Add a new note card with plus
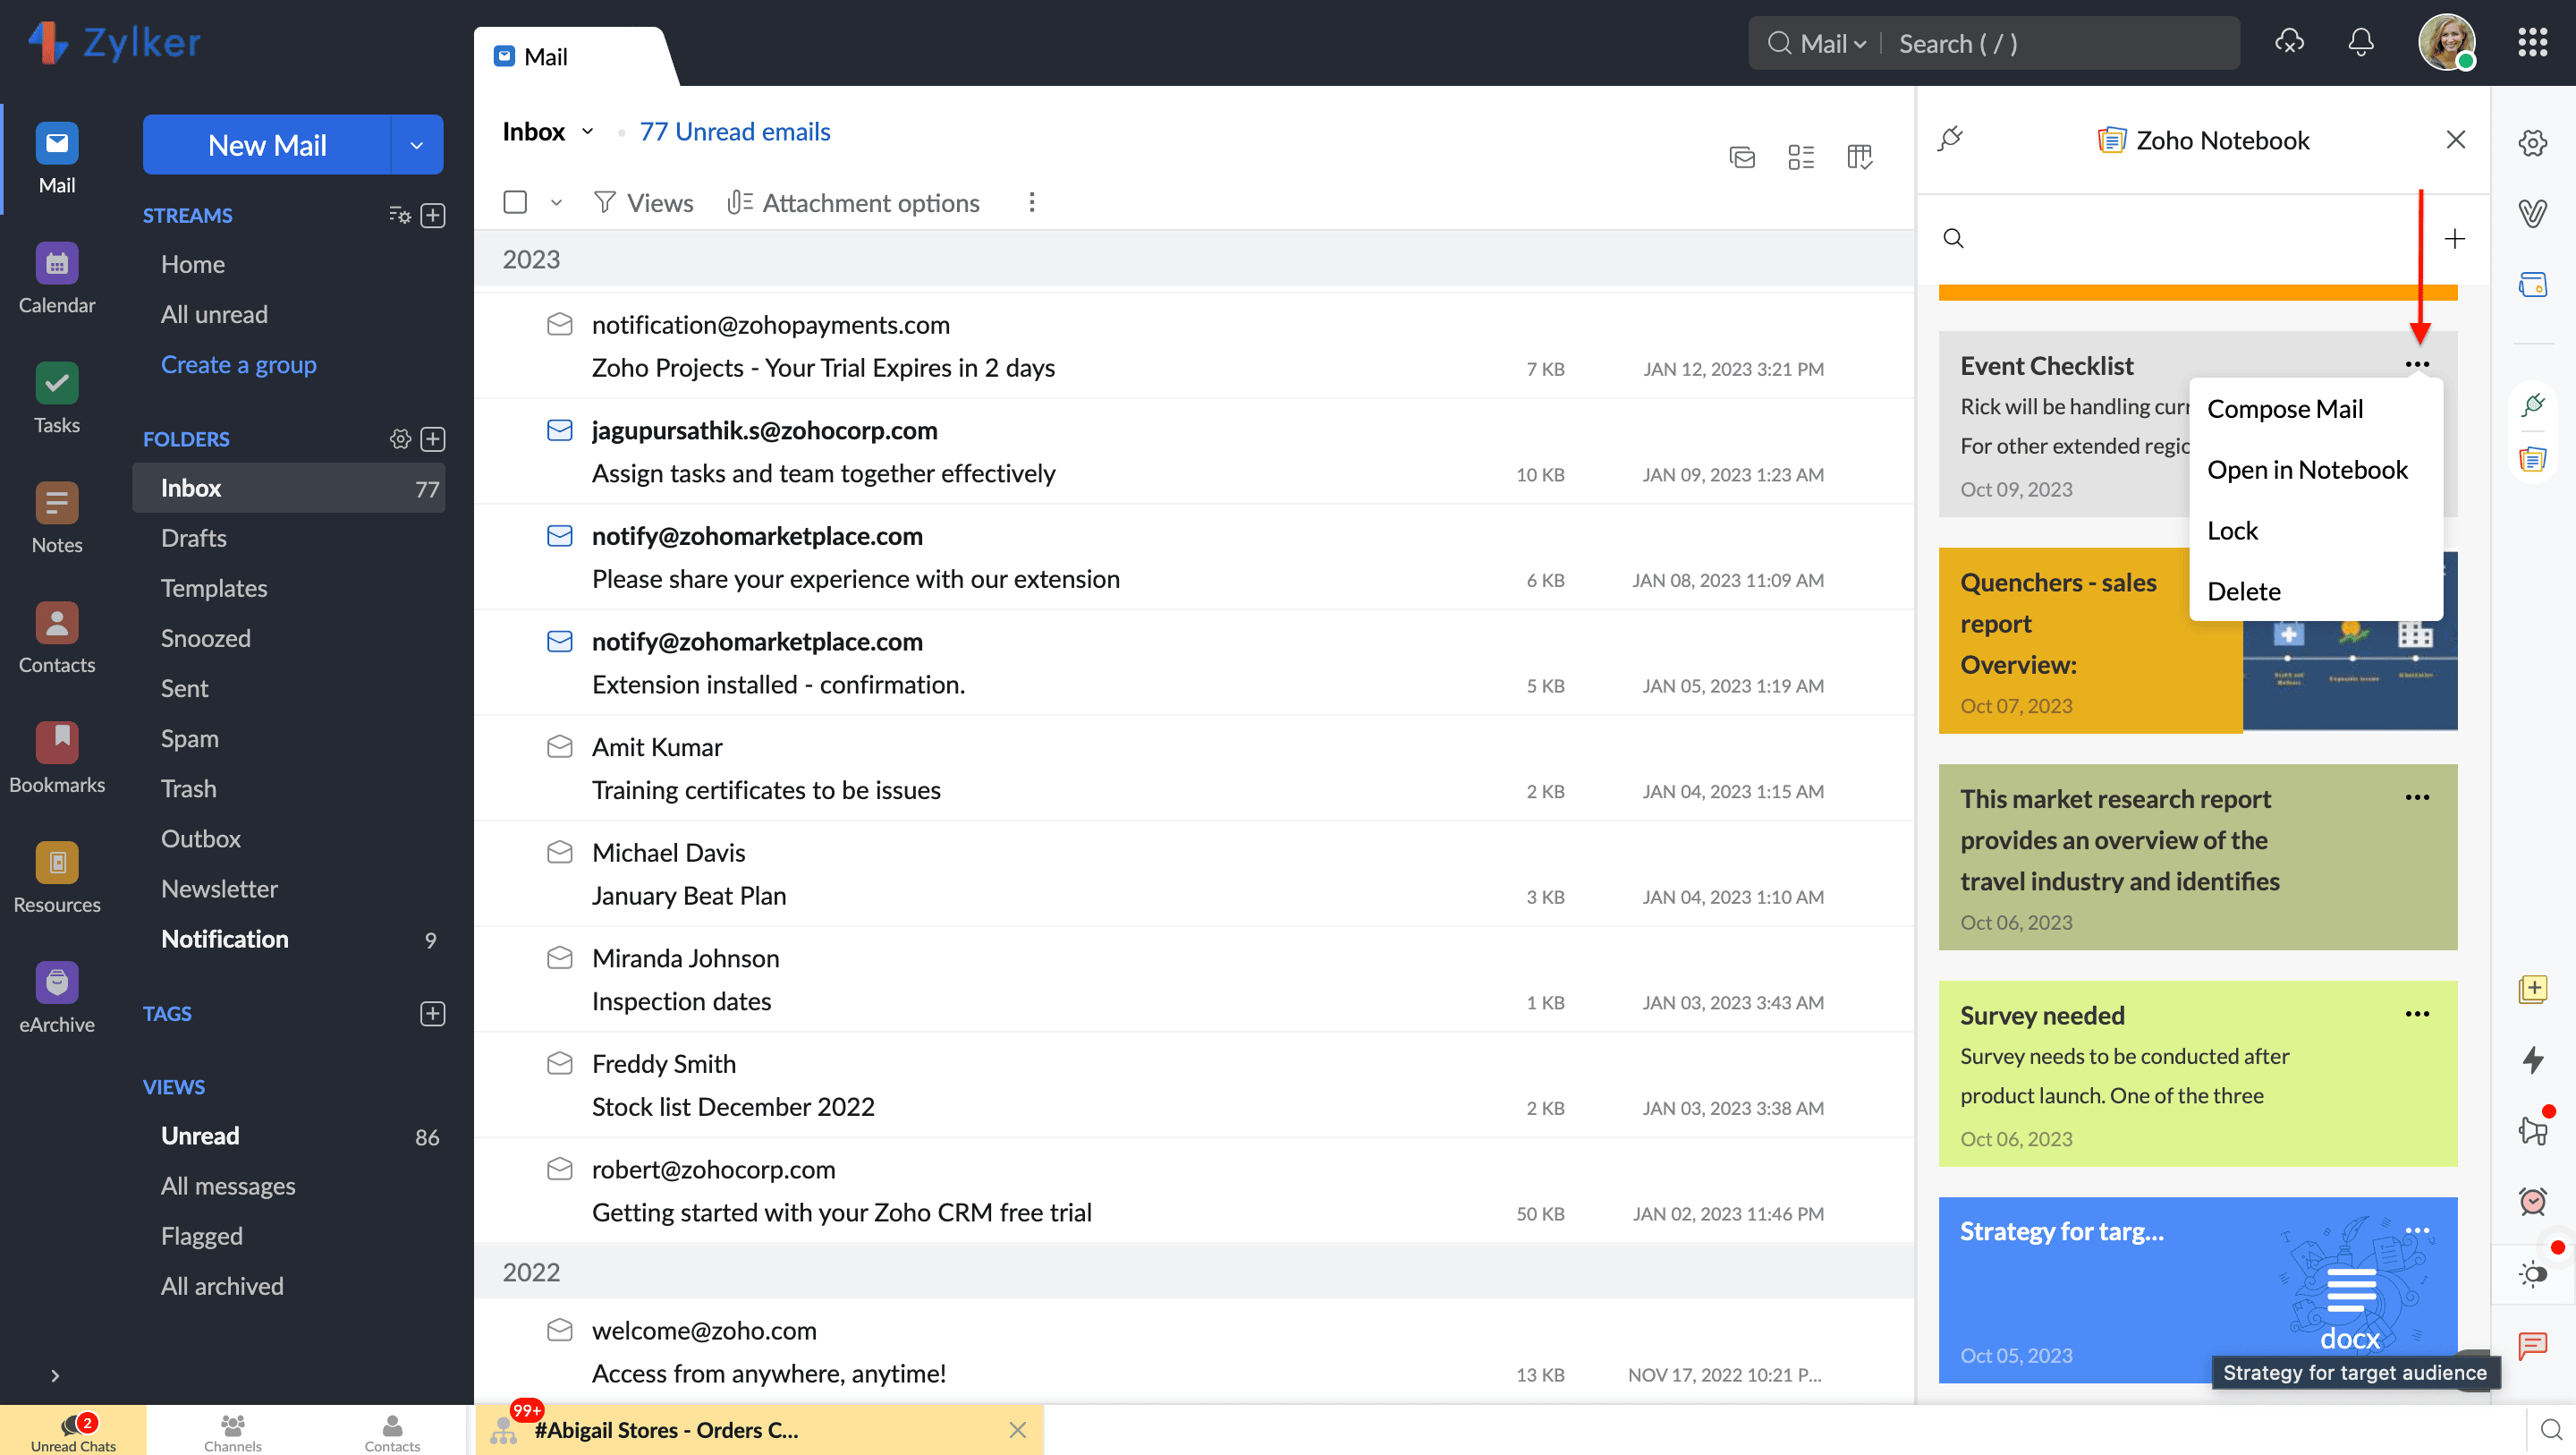The image size is (2576, 1455). click(2454, 238)
